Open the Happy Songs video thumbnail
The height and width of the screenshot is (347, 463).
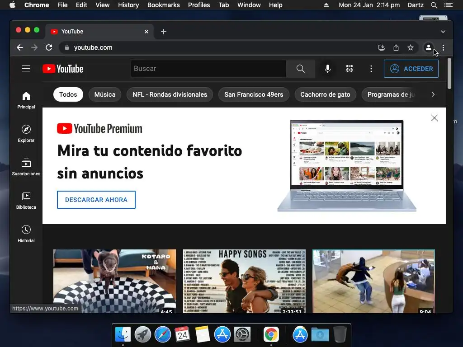tap(244, 281)
